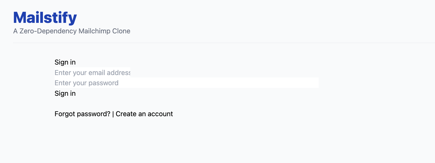Click the Zero-Dependency Mailchimp Clone tagline
Screen dimensions: 435x163
coord(72,31)
